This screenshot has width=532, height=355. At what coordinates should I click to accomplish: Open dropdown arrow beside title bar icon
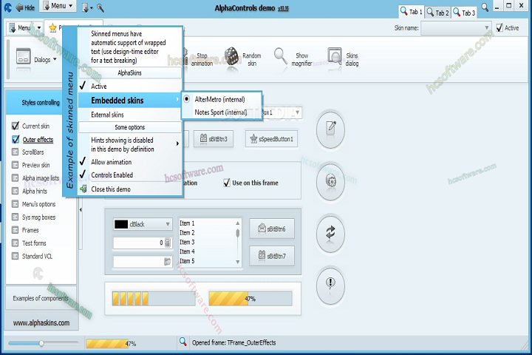[x=92, y=7]
